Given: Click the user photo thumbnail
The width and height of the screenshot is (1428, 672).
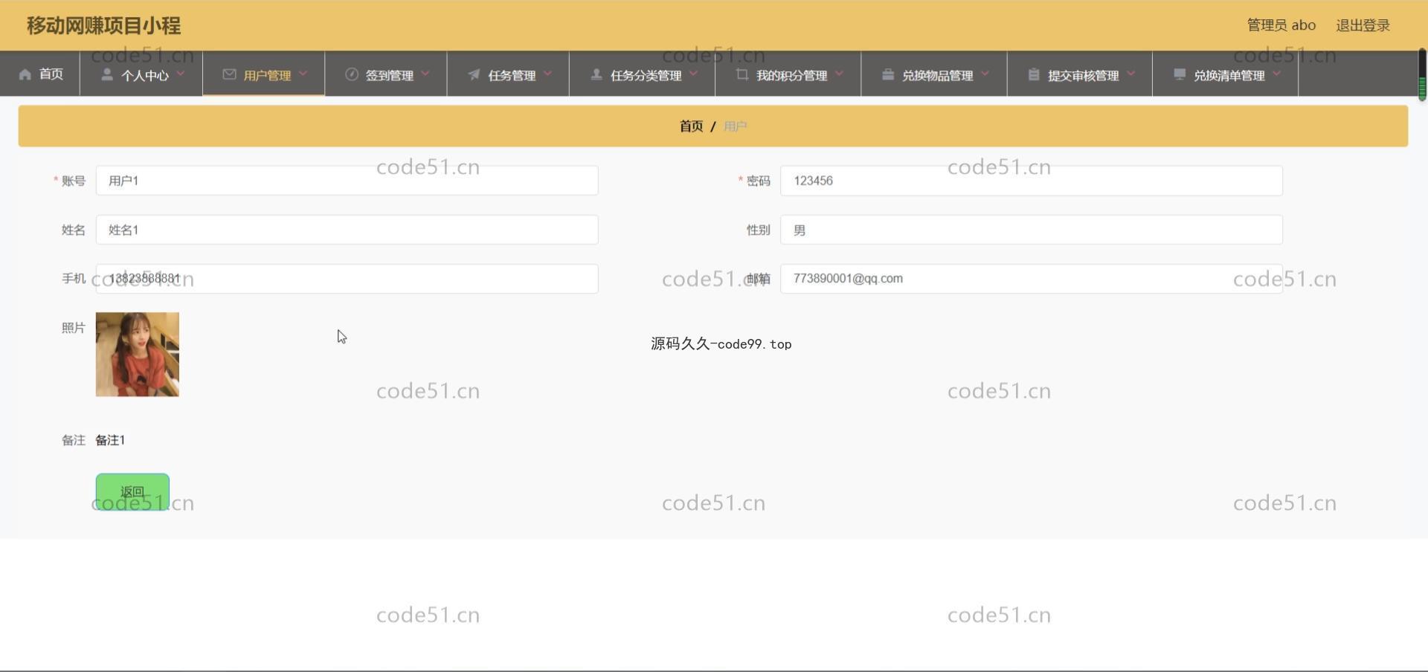Looking at the screenshot, I should pos(138,355).
